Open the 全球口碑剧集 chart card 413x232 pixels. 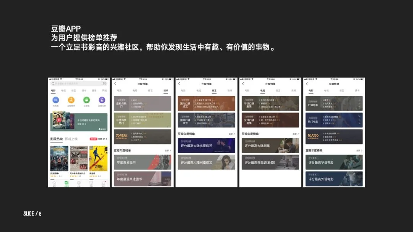[x=270, y=120]
